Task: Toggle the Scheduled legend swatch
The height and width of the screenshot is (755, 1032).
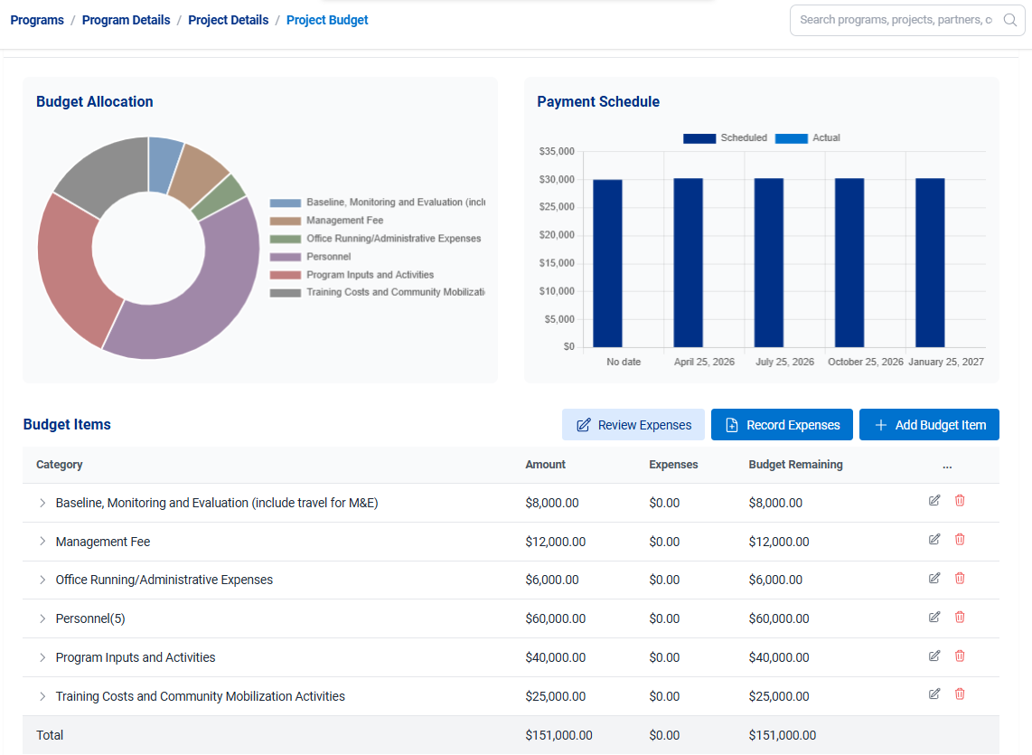Action: click(x=699, y=138)
